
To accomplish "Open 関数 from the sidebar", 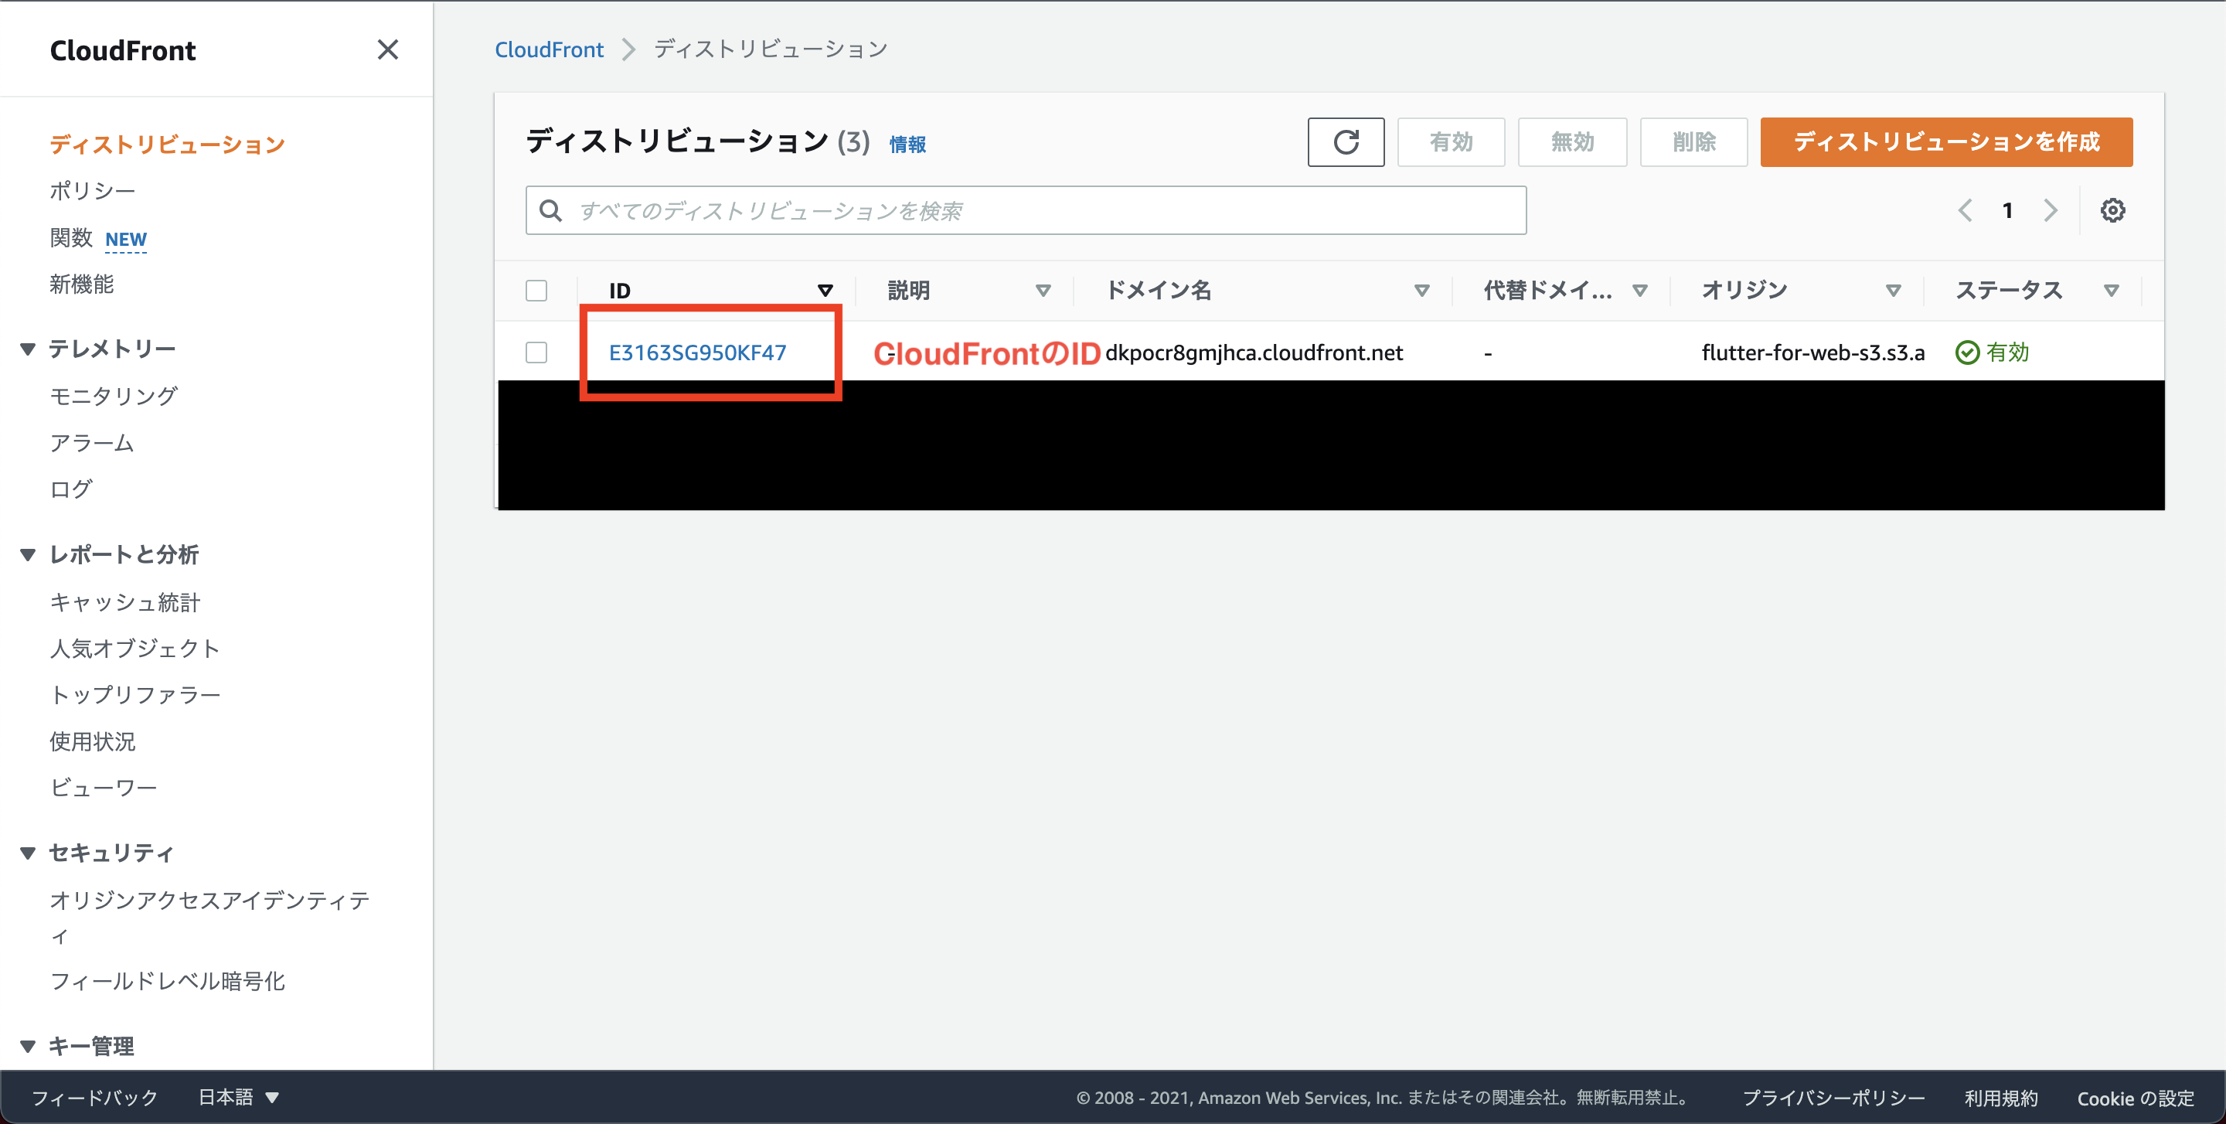I will pyautogui.click(x=70, y=238).
